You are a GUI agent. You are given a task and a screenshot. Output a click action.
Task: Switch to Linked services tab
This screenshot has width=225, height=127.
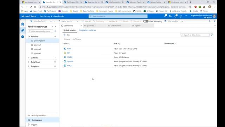(x=70, y=30)
